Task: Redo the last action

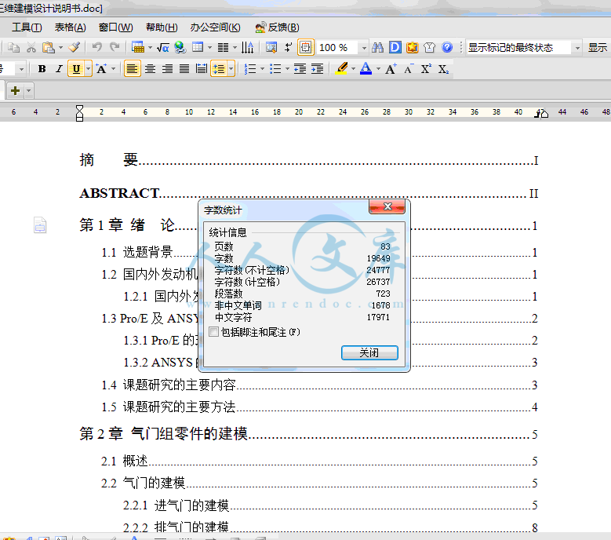Action: pyautogui.click(x=115, y=48)
